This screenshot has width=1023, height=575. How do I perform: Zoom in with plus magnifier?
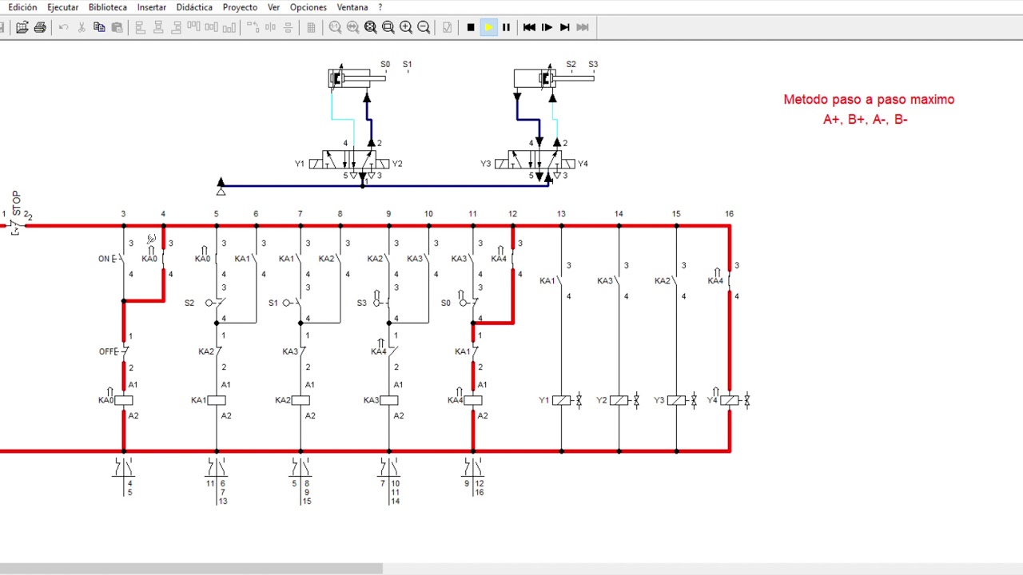406,27
